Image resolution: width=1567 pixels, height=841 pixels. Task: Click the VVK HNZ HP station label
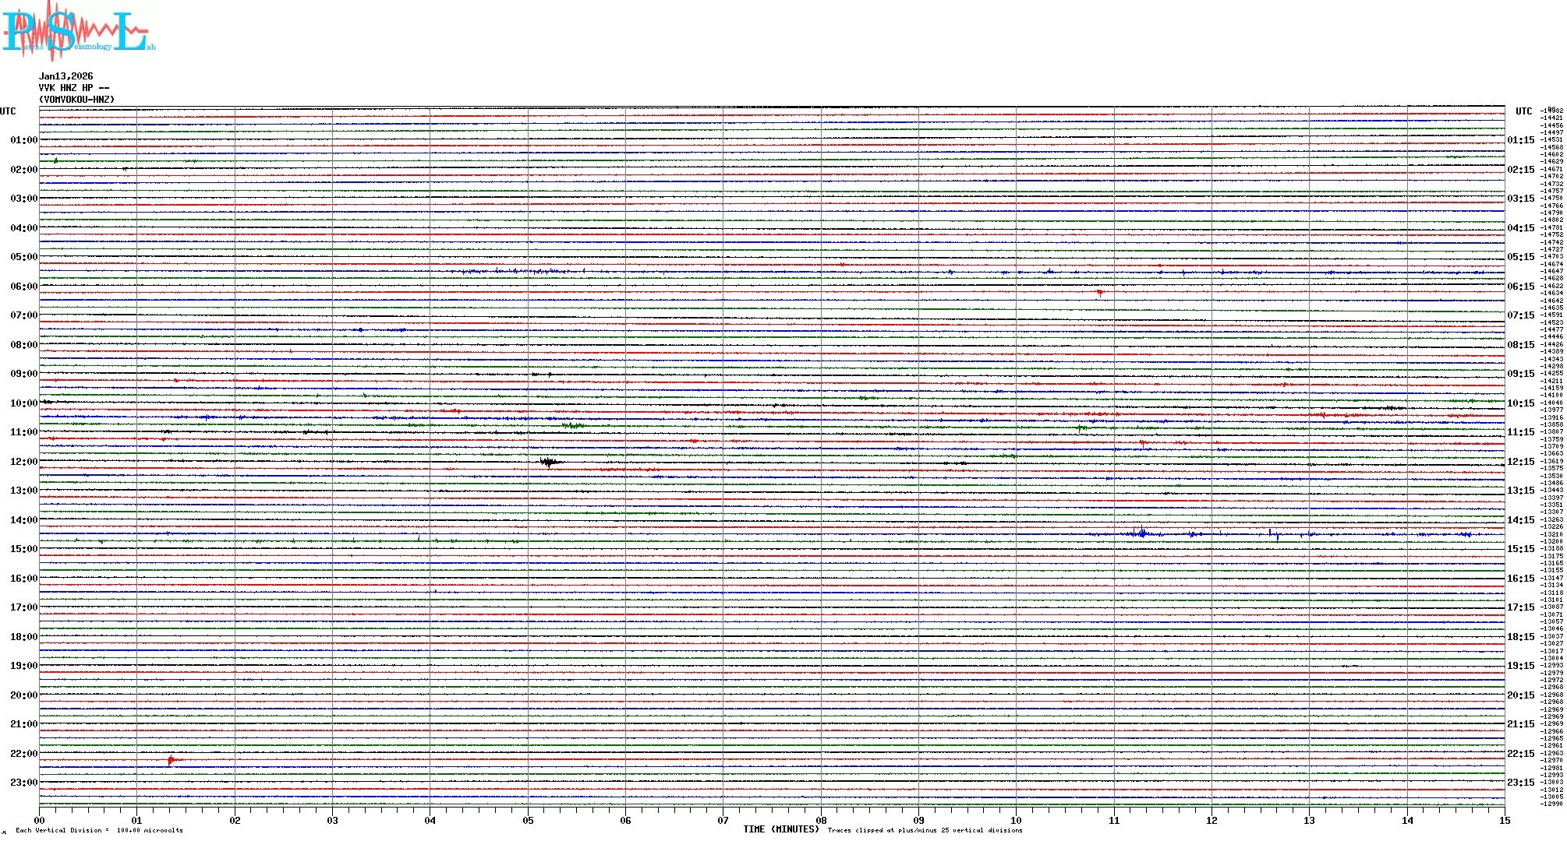(x=73, y=88)
